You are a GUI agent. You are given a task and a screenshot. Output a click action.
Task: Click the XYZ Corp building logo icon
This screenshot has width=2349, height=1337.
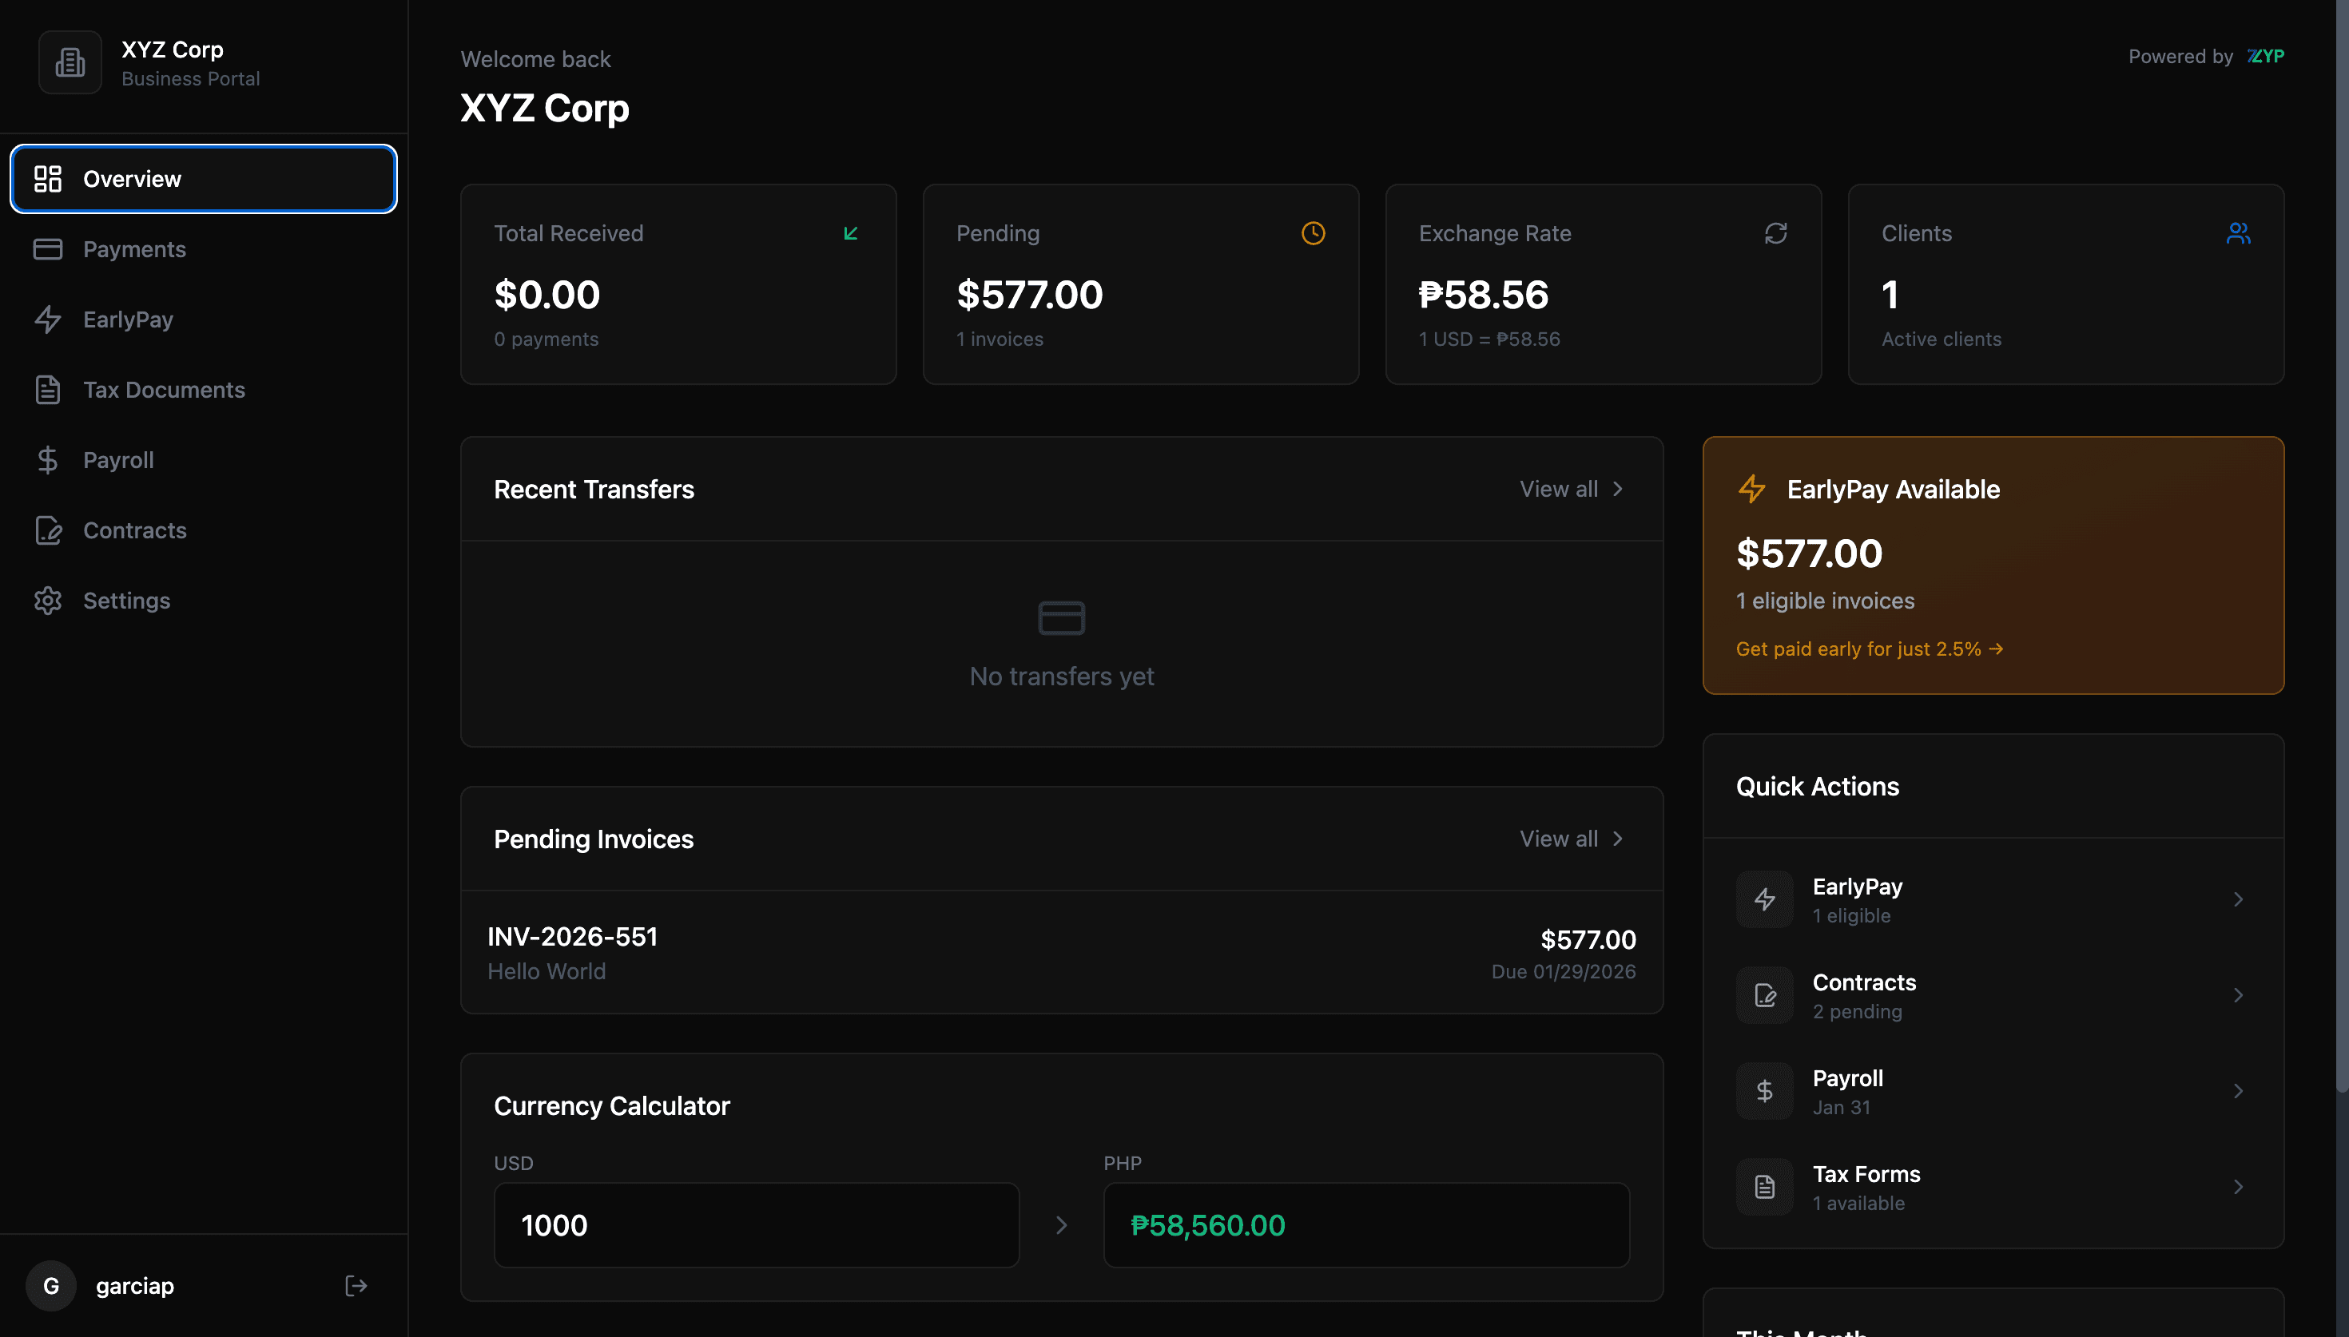coord(70,62)
